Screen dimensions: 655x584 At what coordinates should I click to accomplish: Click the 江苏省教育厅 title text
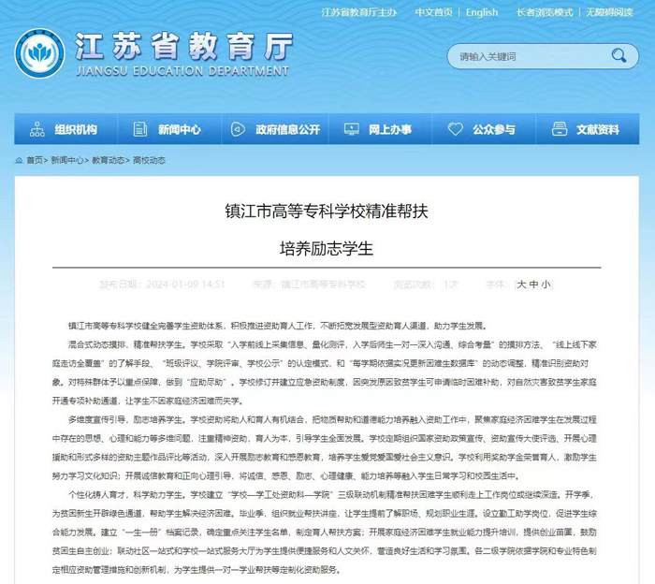(184, 47)
